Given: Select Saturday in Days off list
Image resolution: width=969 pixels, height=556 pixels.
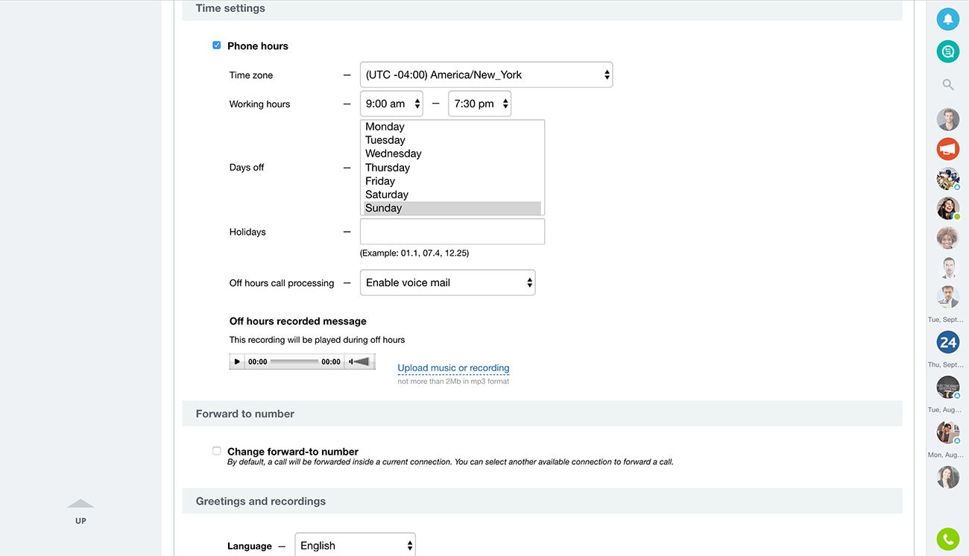Looking at the screenshot, I should pyautogui.click(x=387, y=195).
